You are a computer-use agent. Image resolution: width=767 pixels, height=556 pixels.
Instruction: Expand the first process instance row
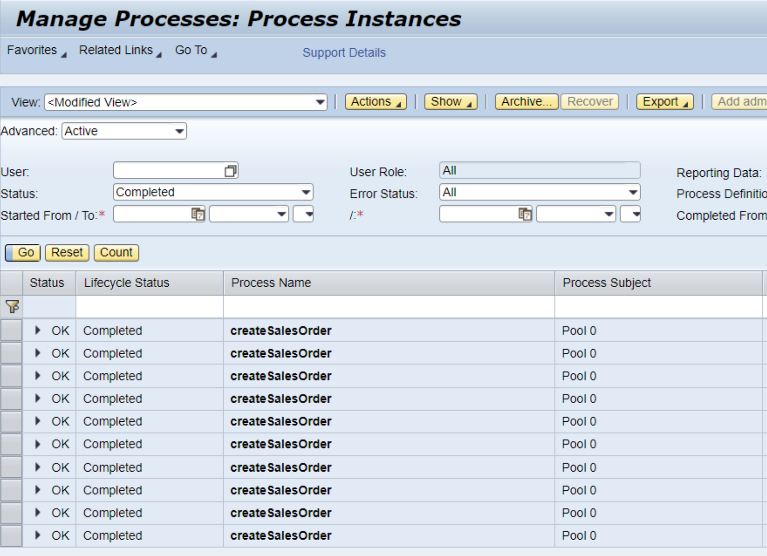(x=38, y=330)
